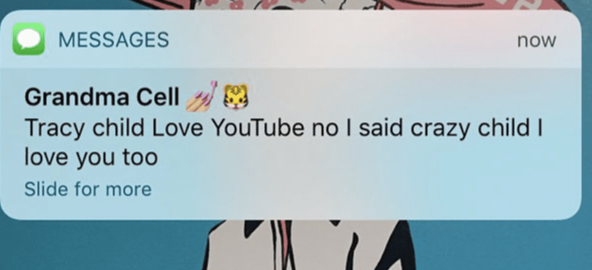Click the word "Slide" in the hint text
Screen dimensions: 592x270
coord(46,189)
